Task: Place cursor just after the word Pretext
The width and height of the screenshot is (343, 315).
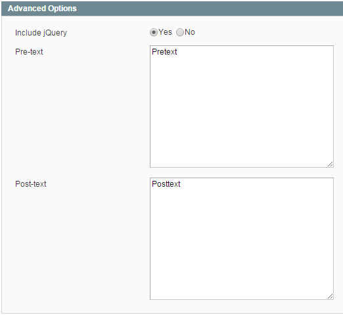Action: pos(177,52)
